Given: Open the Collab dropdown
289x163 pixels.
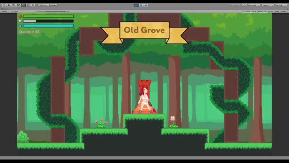Looking at the screenshot, I should [235, 5].
